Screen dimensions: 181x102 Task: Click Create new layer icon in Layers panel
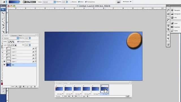[x=31, y=86]
